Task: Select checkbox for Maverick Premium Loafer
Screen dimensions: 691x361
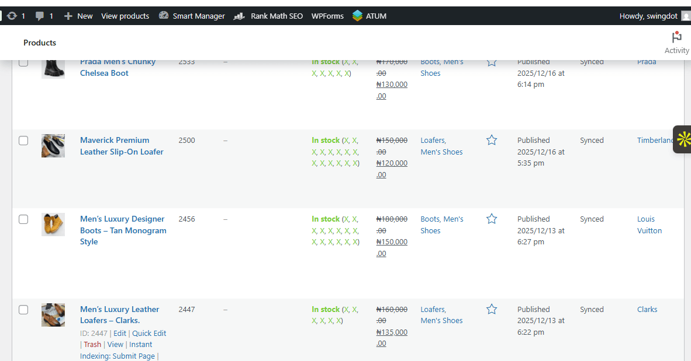Action: click(x=23, y=141)
